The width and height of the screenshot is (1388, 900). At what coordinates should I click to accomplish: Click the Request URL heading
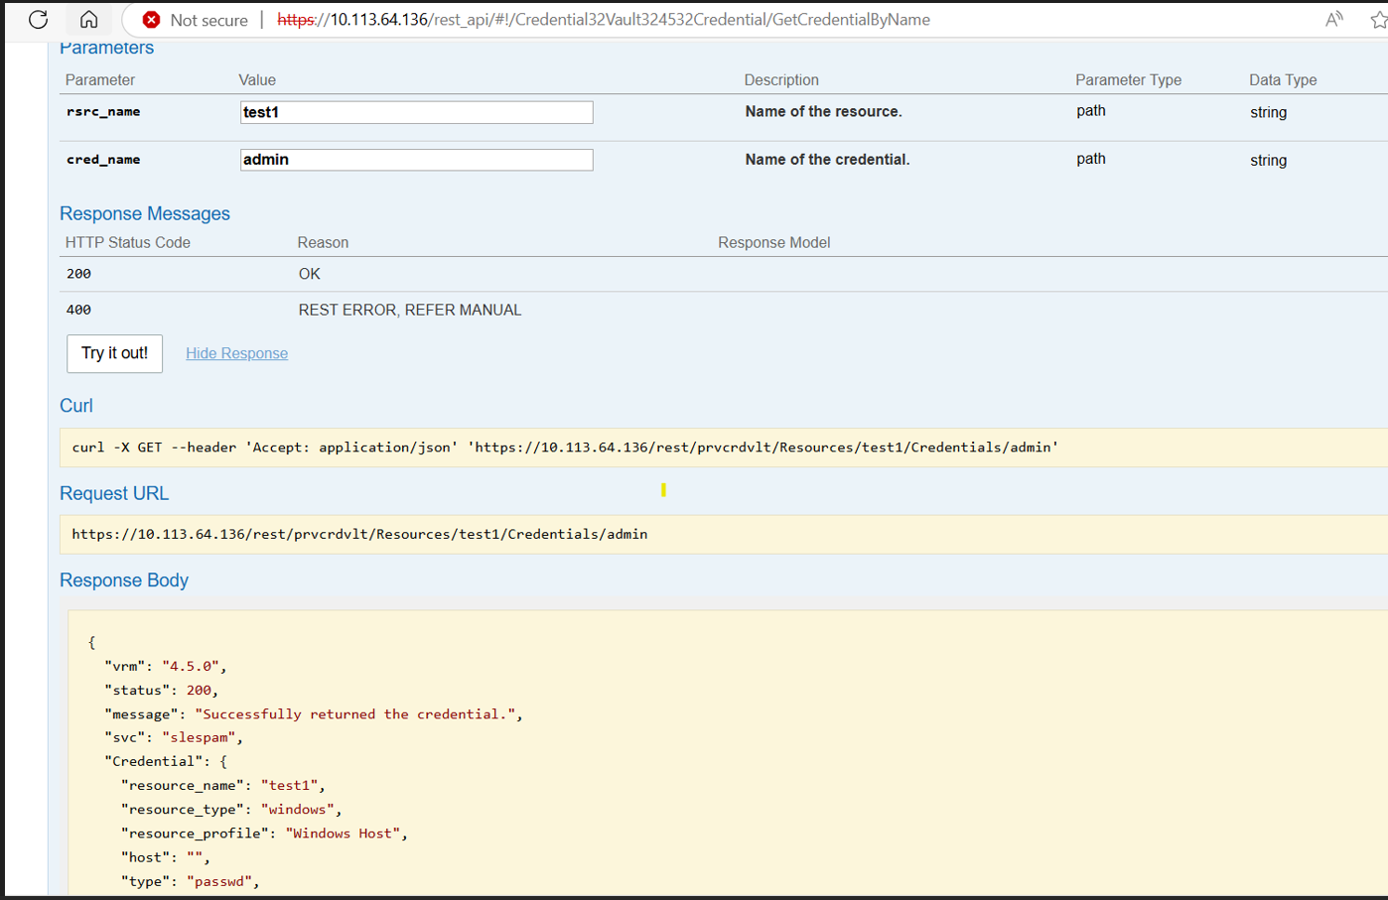click(x=114, y=493)
